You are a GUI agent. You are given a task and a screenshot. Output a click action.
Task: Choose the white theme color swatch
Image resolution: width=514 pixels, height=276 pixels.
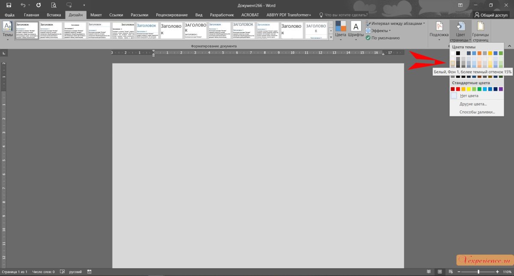453,53
